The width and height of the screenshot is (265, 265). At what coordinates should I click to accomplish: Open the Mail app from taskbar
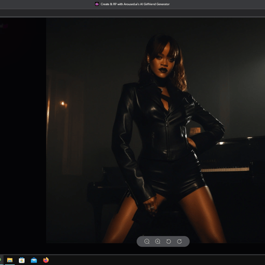[34, 260]
